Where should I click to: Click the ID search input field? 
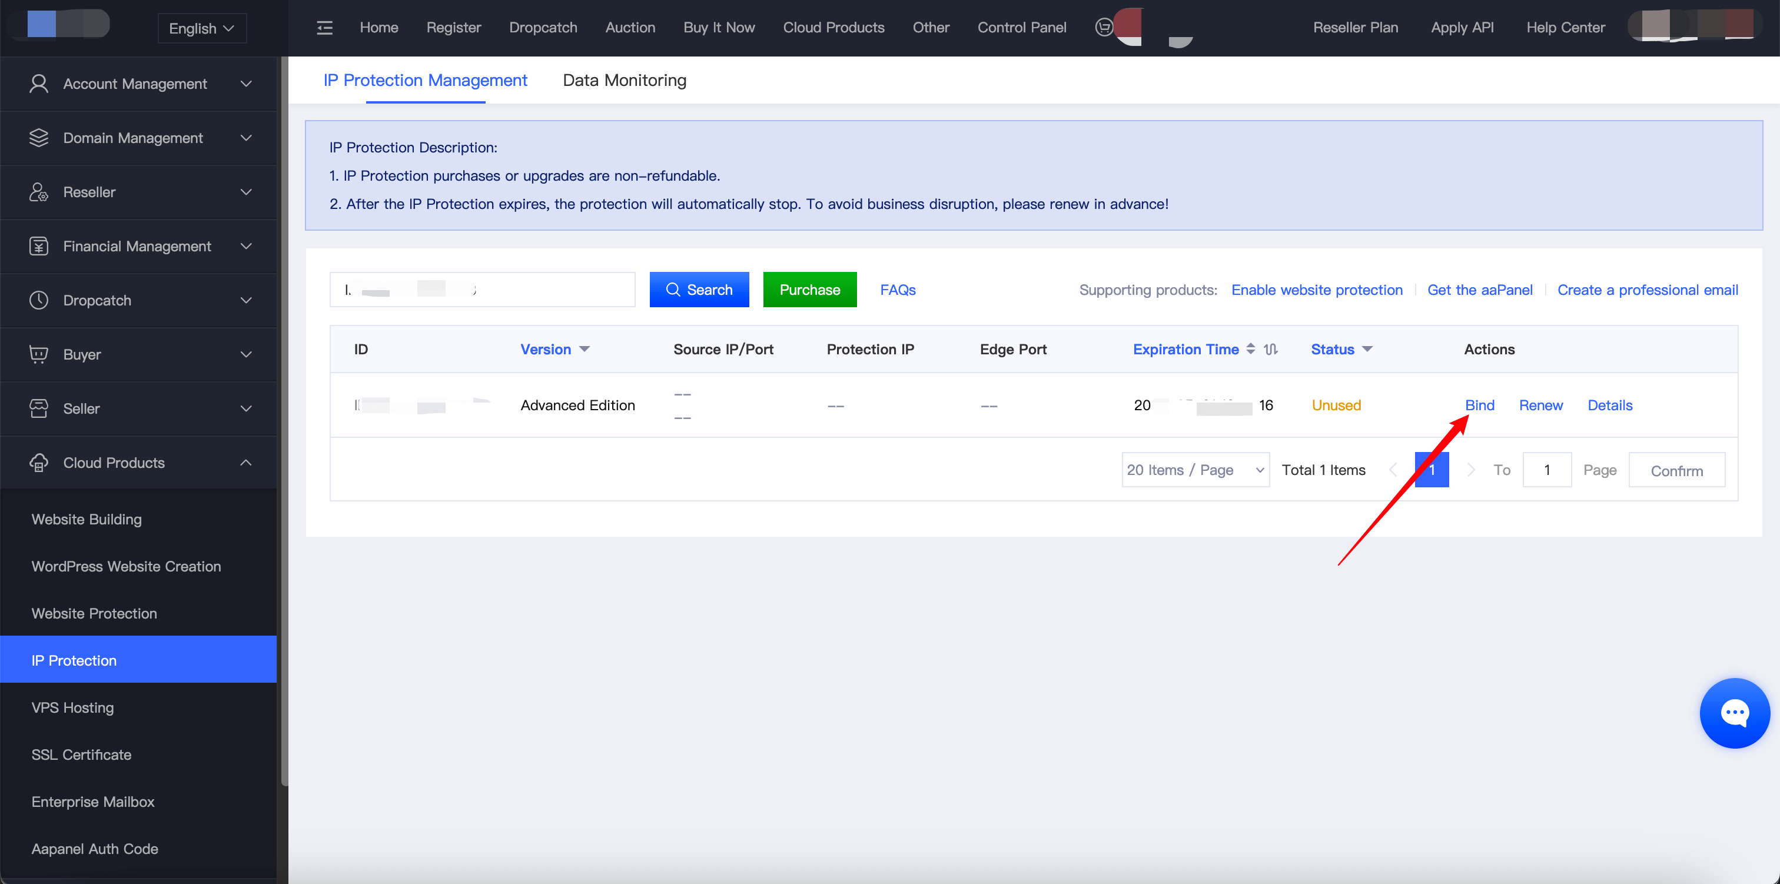click(x=481, y=290)
